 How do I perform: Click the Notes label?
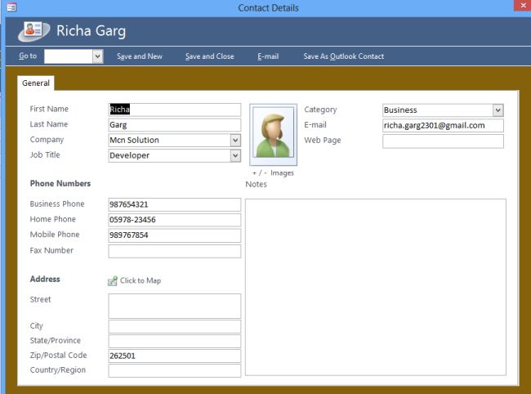point(256,184)
